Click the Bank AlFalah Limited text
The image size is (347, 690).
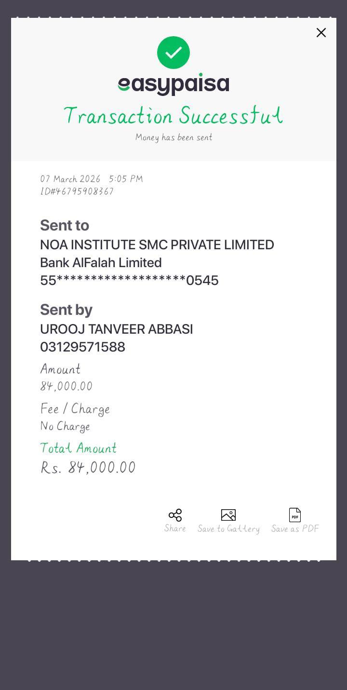[101, 263]
